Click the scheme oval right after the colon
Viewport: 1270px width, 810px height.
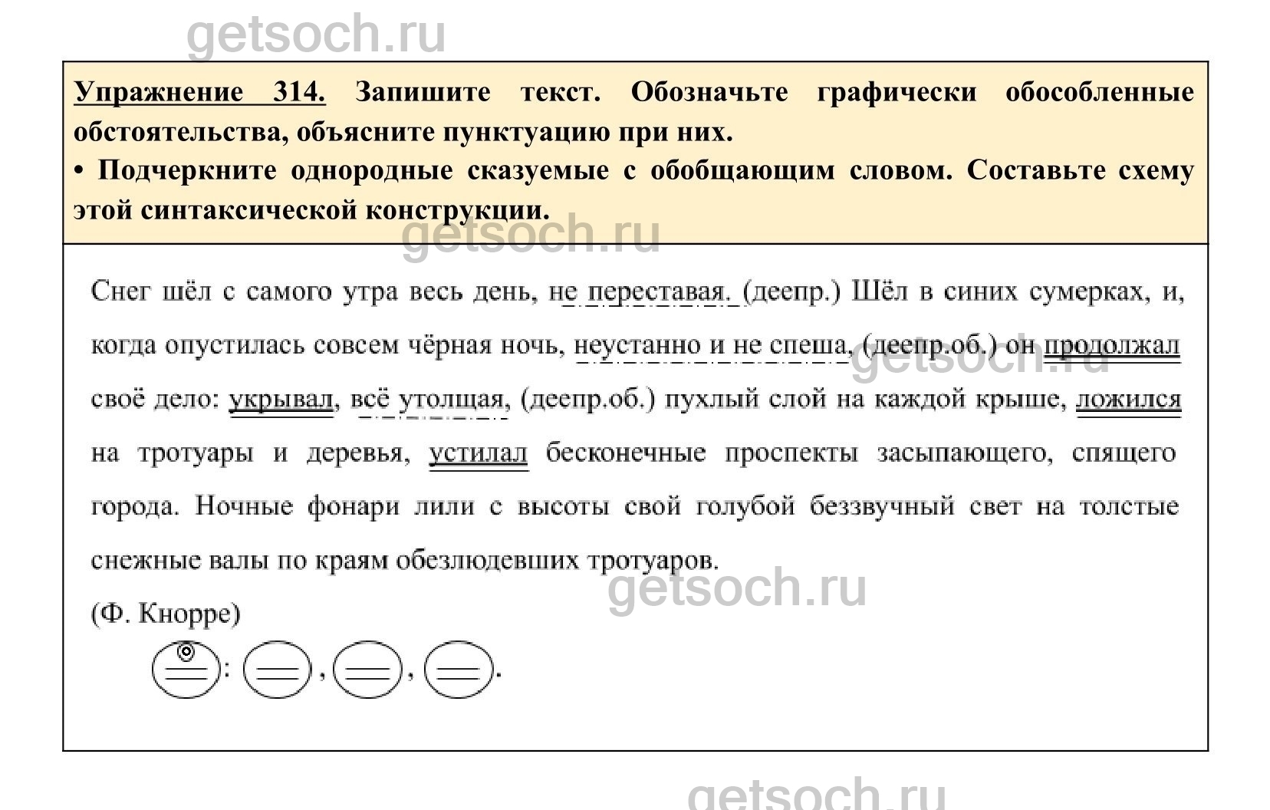tap(278, 671)
